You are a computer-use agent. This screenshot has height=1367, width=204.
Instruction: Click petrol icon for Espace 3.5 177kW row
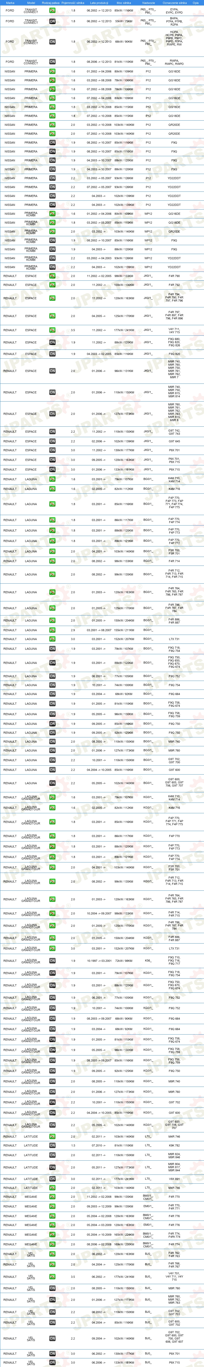click(x=52, y=330)
